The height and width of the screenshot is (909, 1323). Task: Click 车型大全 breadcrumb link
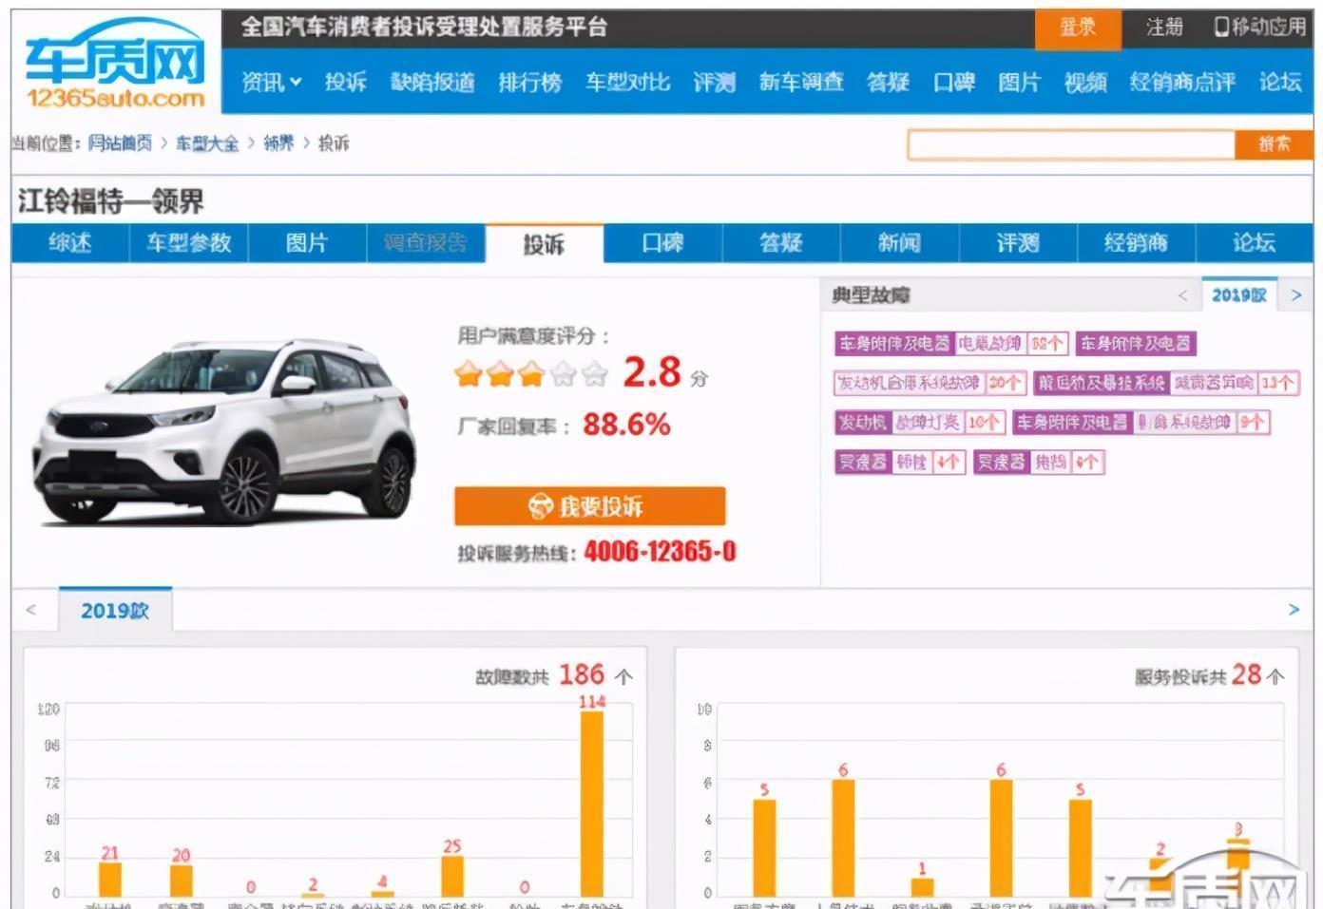click(207, 143)
